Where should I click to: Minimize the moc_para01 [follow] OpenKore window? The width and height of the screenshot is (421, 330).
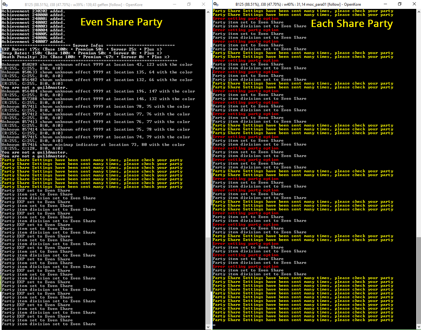385,4
